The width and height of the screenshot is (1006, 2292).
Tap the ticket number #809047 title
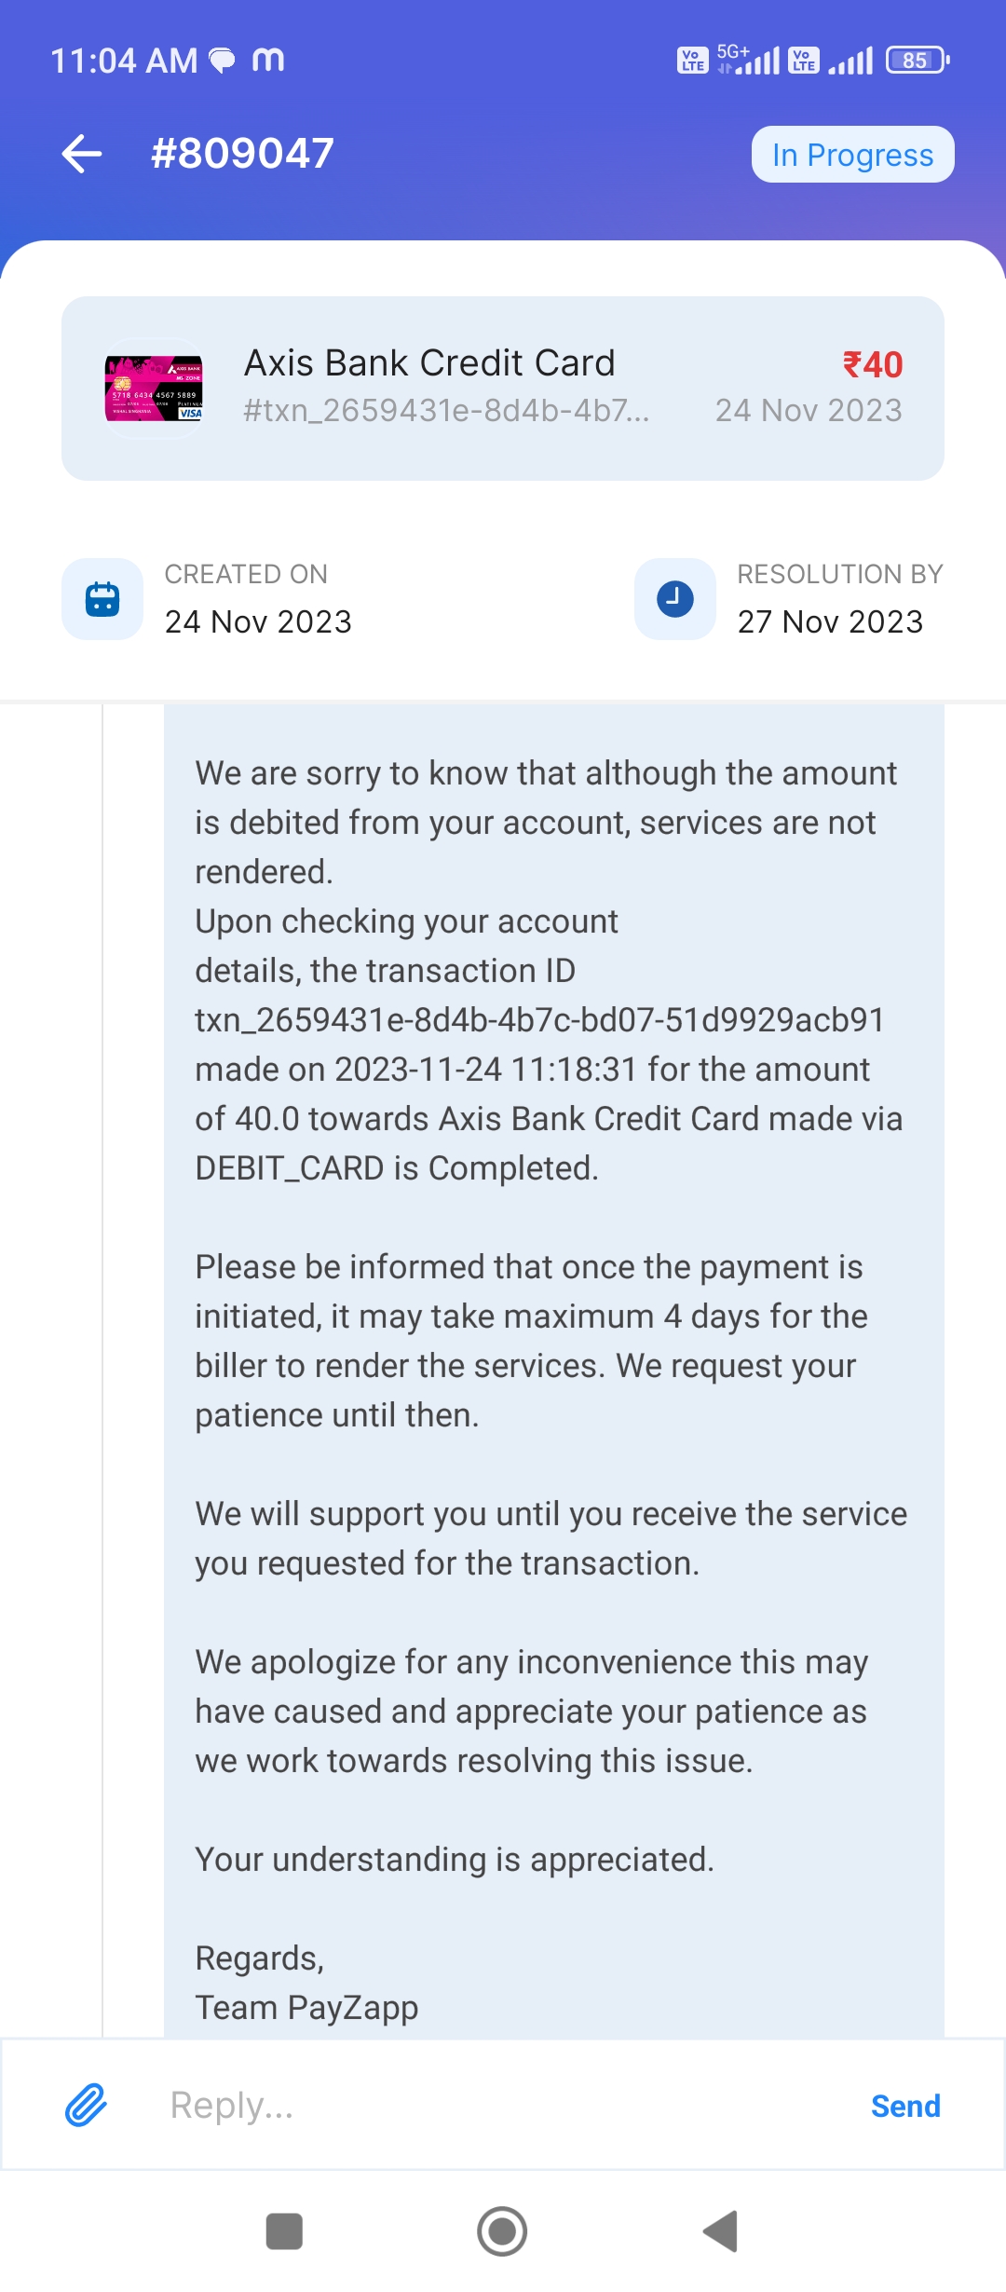click(242, 154)
